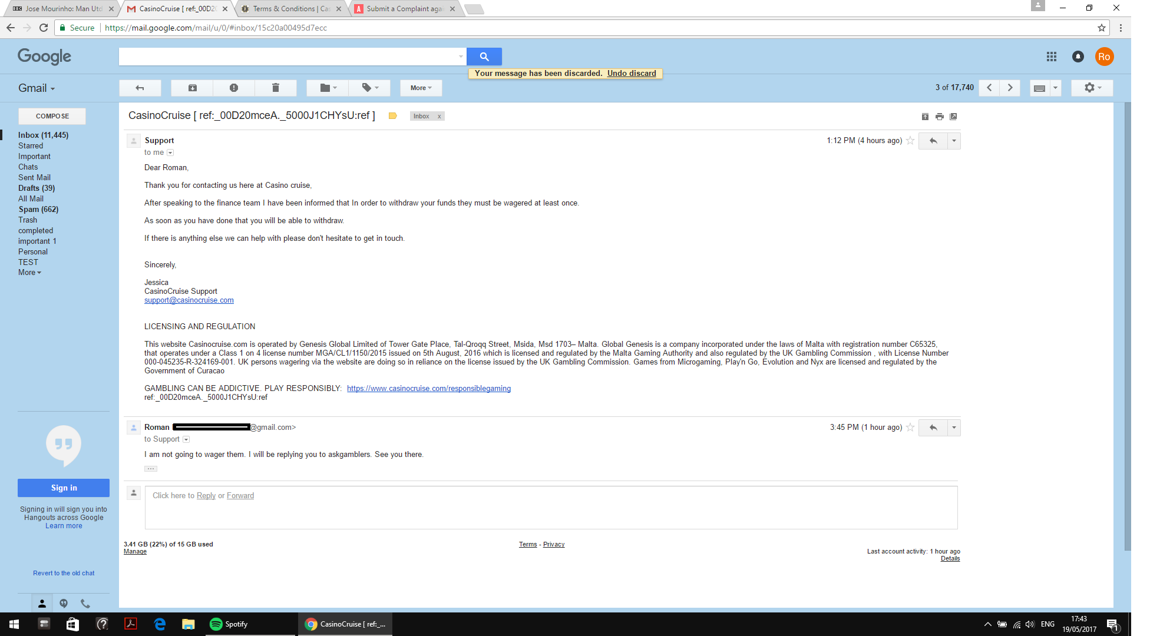This screenshot has width=1150, height=636.
Task: Open the Ro account avatar
Action: click(x=1104, y=57)
